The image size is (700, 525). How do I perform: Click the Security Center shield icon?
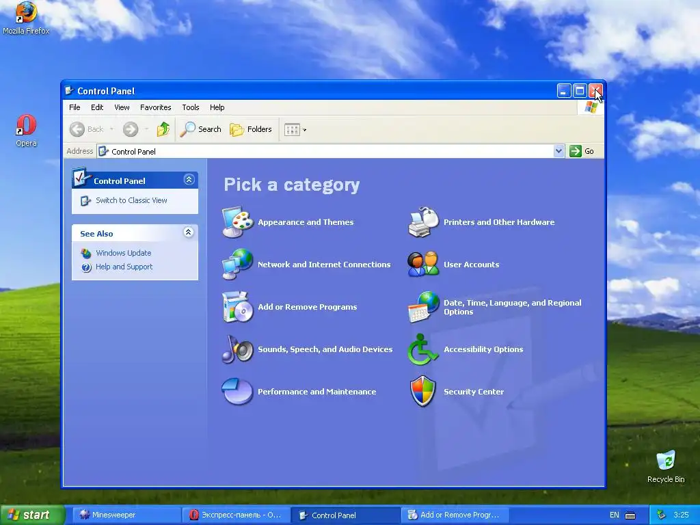click(x=422, y=392)
